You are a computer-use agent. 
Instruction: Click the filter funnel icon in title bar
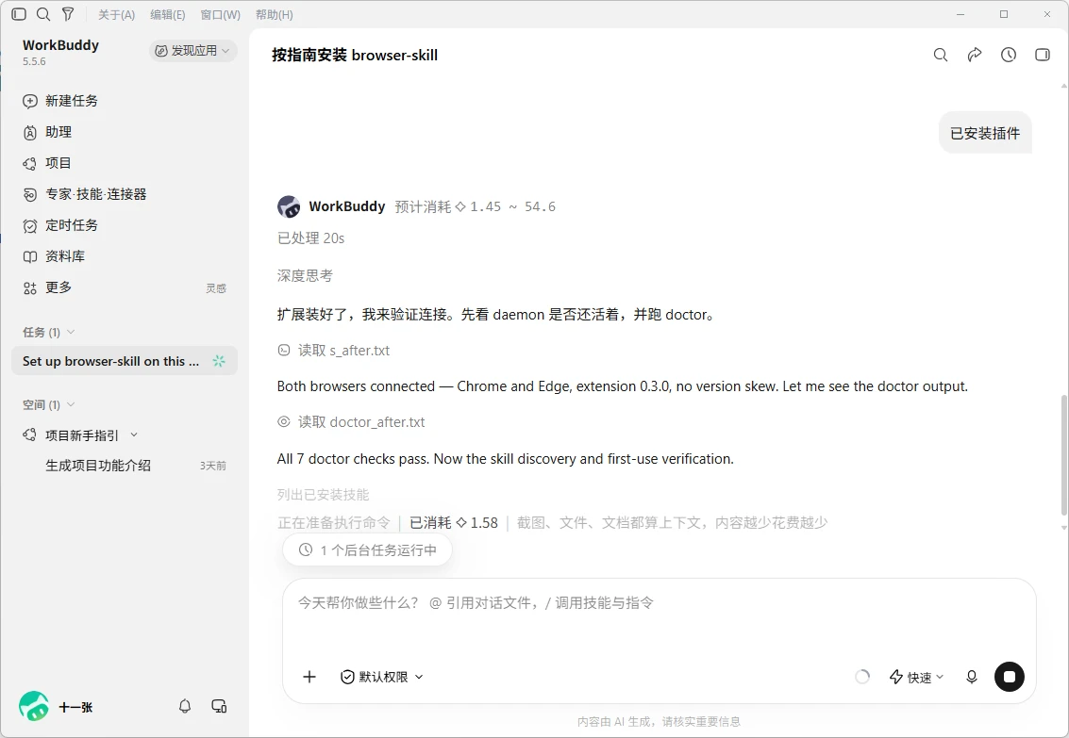(x=68, y=14)
